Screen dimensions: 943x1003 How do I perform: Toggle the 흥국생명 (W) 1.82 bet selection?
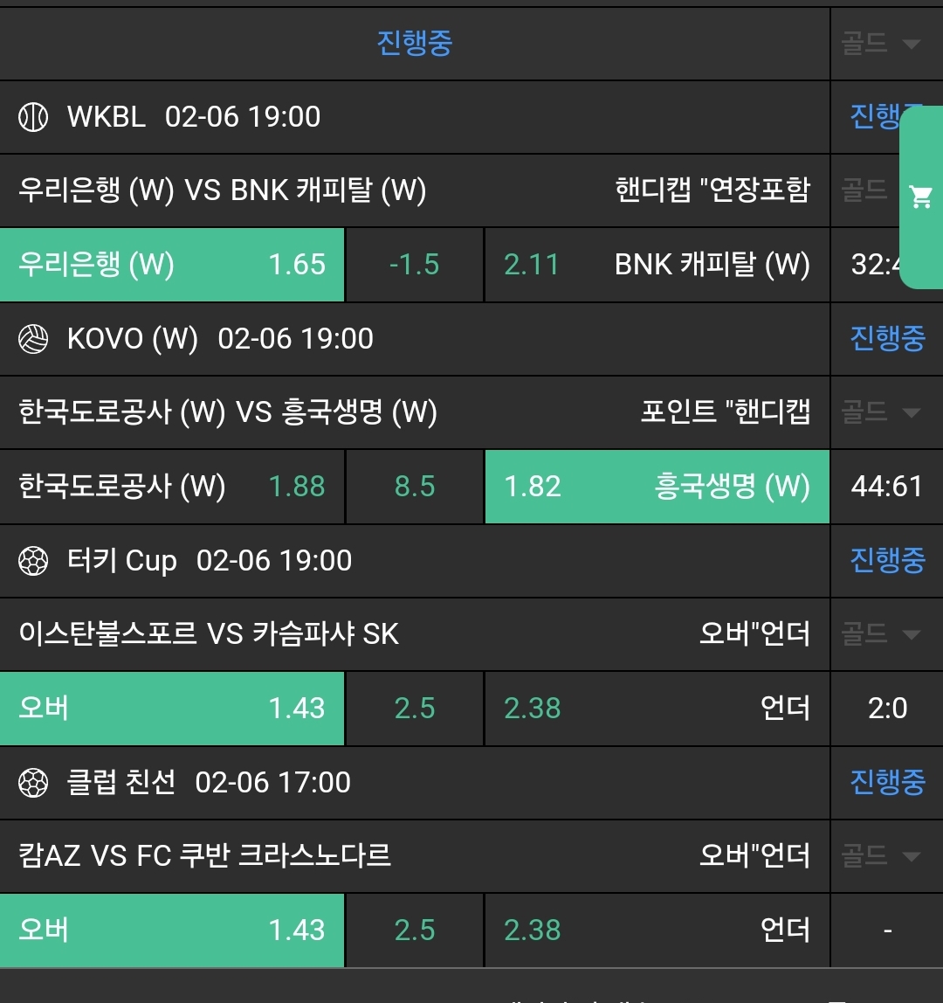click(657, 487)
